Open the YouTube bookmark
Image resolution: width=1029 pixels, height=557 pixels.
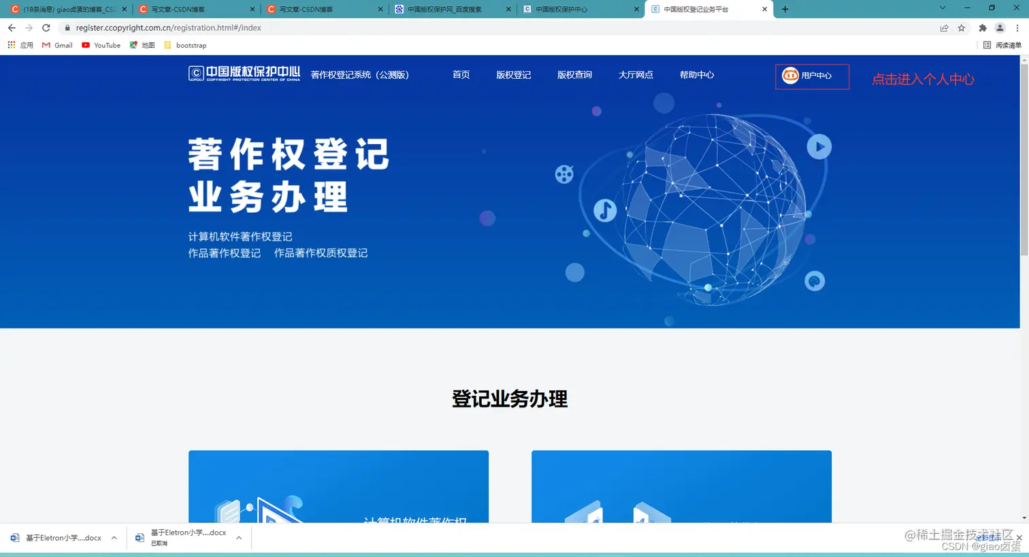coord(101,45)
